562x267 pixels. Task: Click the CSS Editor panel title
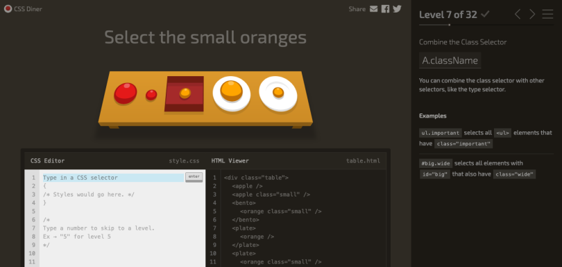click(48, 161)
